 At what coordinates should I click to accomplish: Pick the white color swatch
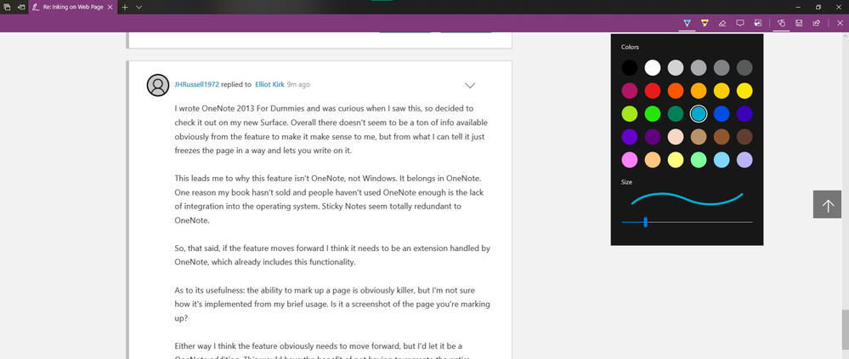click(653, 68)
